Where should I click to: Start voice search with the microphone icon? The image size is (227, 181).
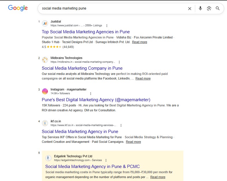click(x=200, y=8)
